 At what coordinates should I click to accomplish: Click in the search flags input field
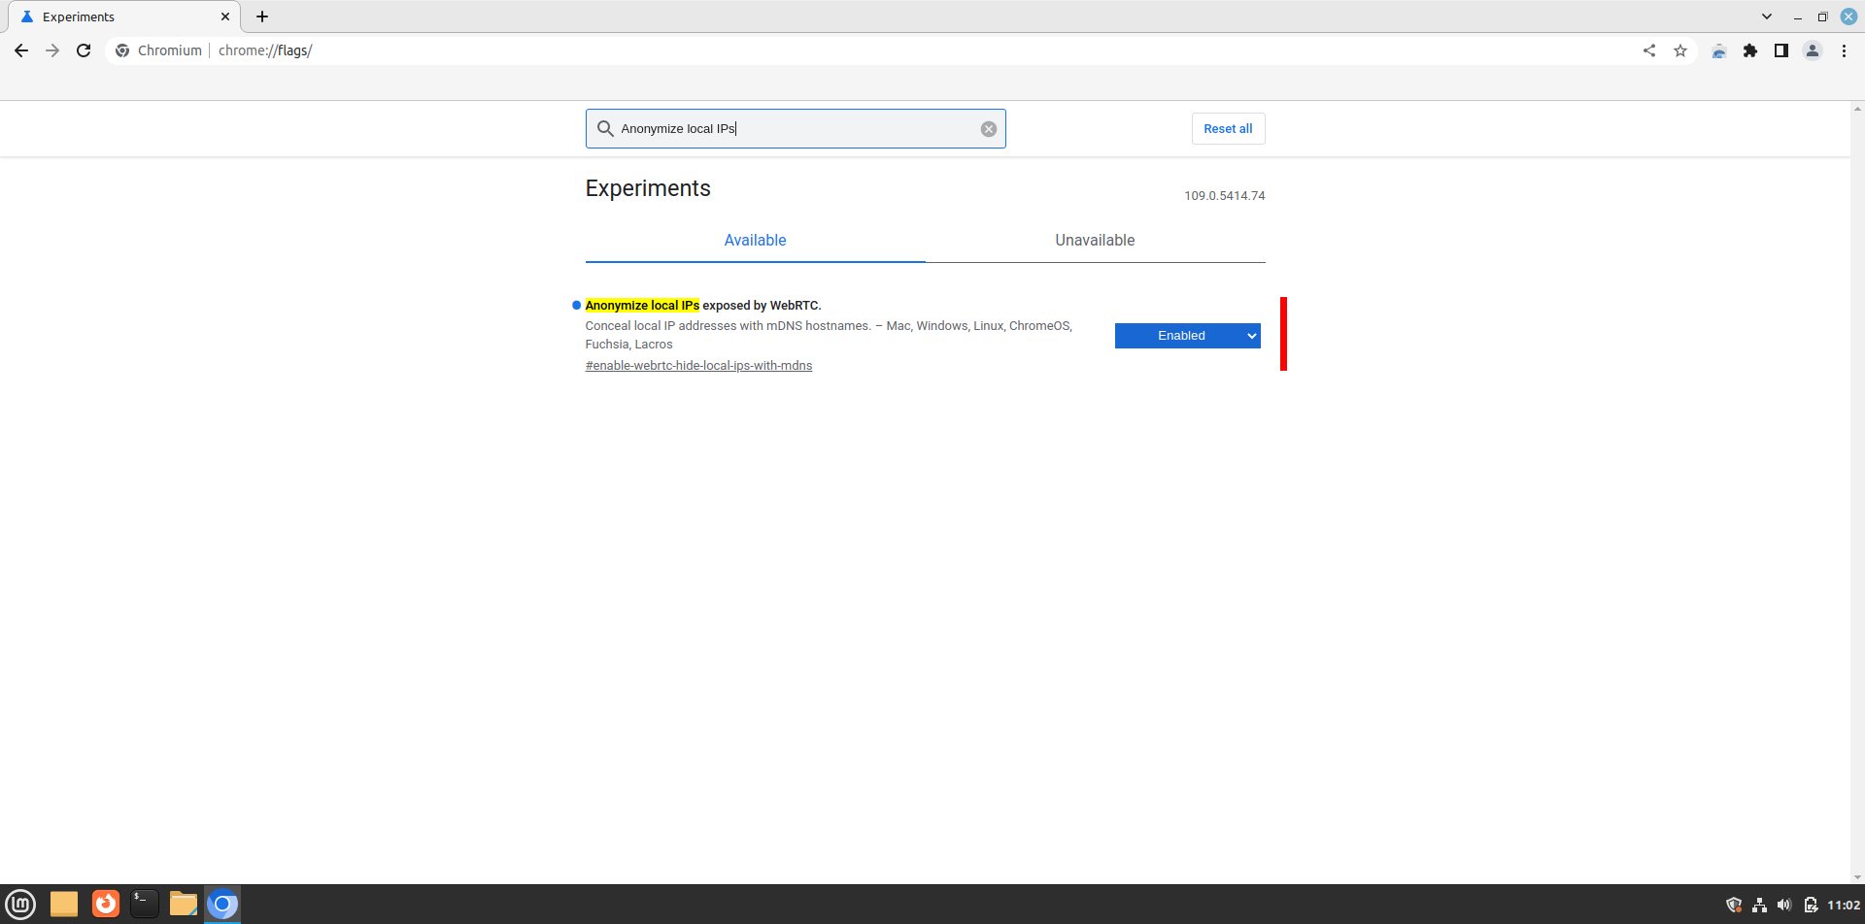point(797,129)
